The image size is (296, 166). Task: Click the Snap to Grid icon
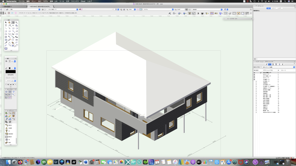(x=6, y=92)
